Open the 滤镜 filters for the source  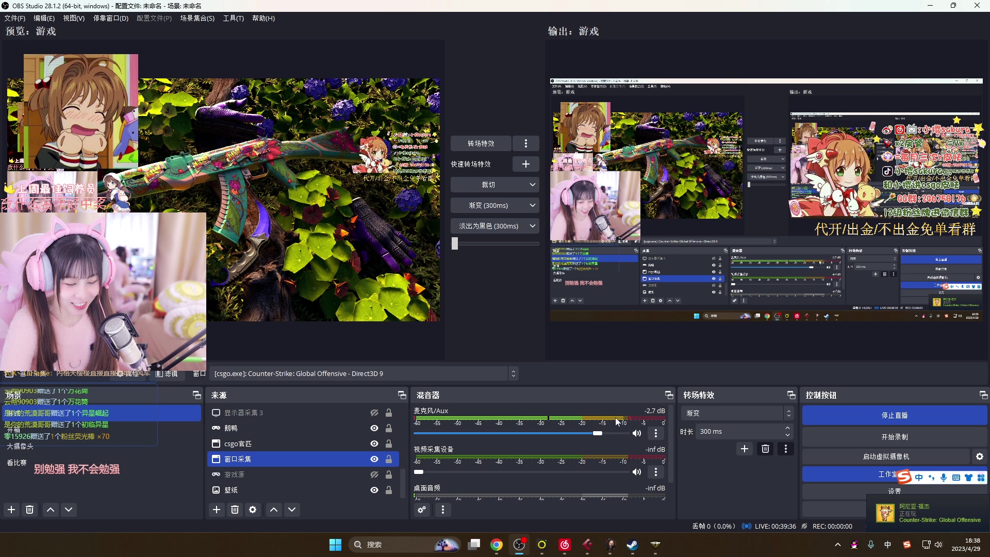[x=167, y=373]
